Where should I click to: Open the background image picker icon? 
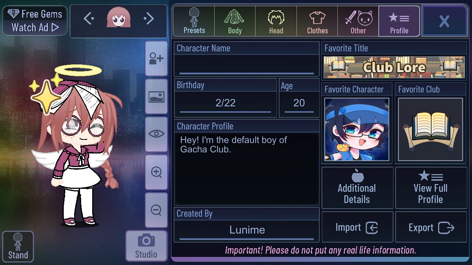click(x=156, y=97)
